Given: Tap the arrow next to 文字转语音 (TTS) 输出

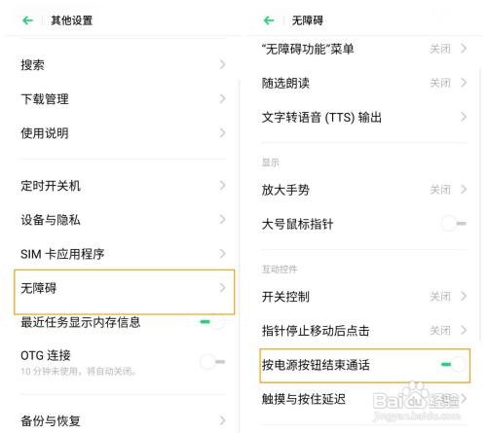Looking at the screenshot, I should [464, 117].
